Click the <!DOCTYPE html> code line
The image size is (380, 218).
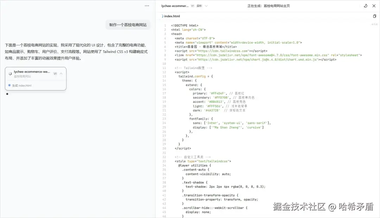pyautogui.click(x=185, y=25)
